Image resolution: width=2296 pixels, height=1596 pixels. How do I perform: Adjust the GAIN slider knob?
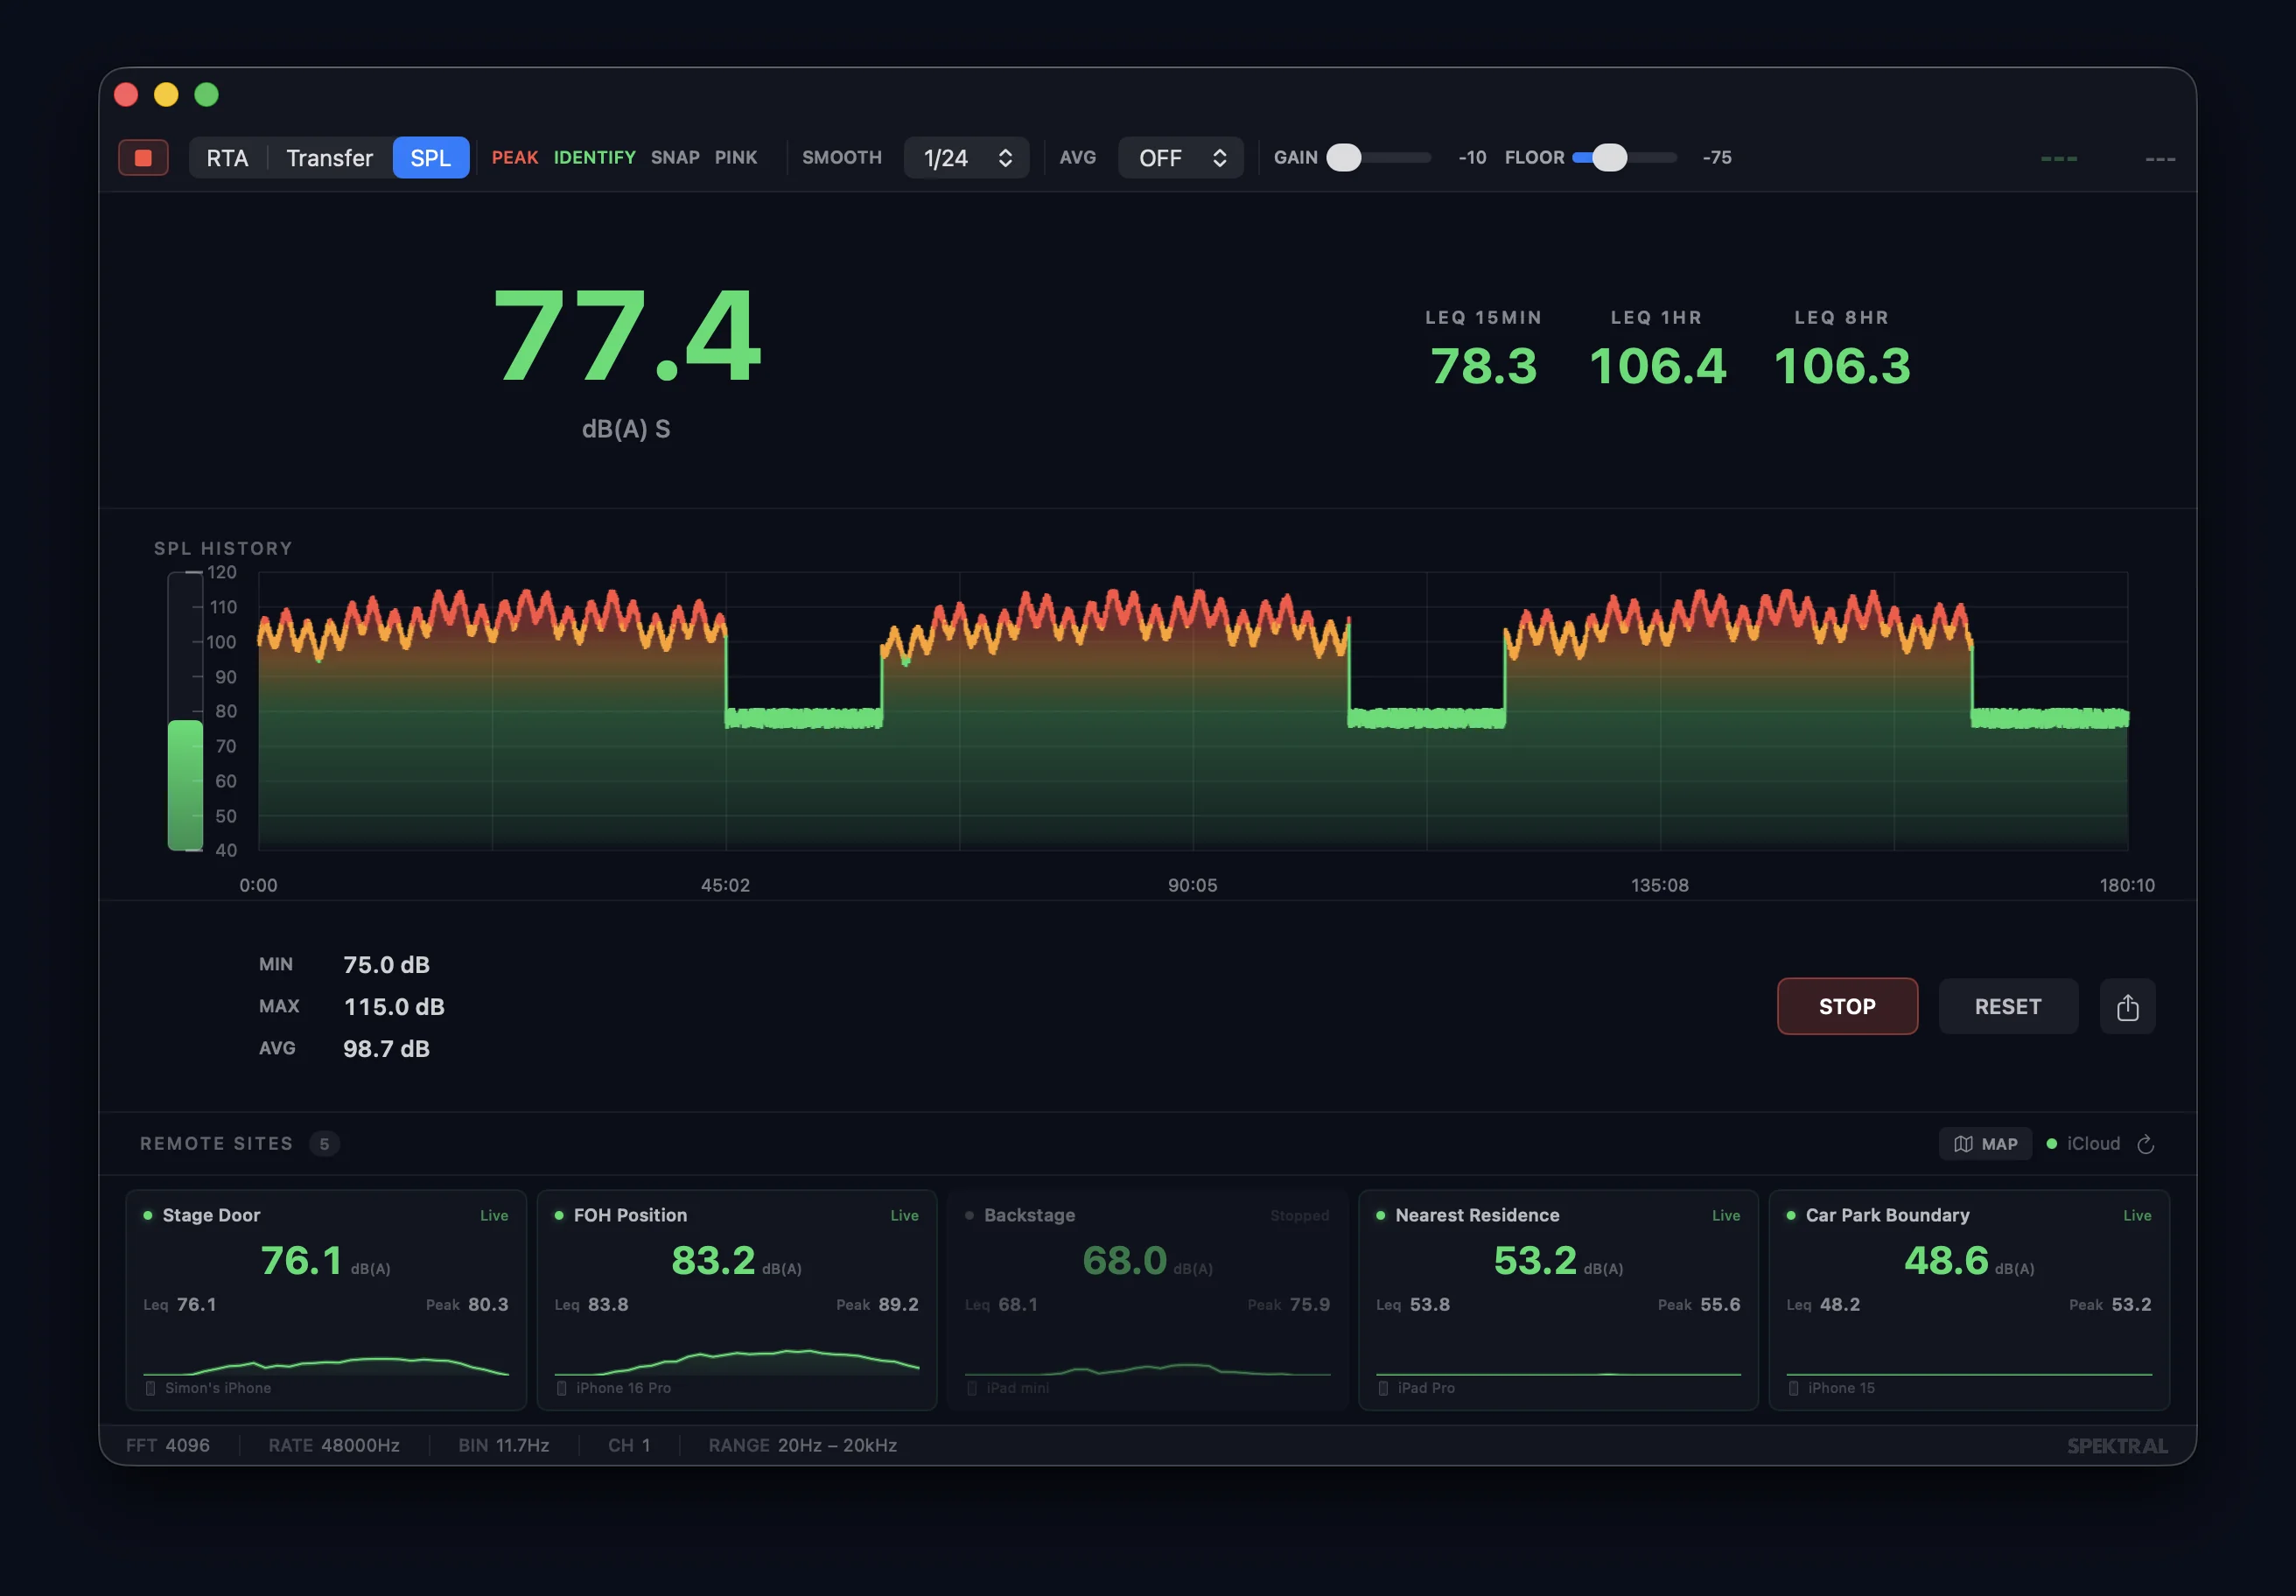[x=1344, y=158]
